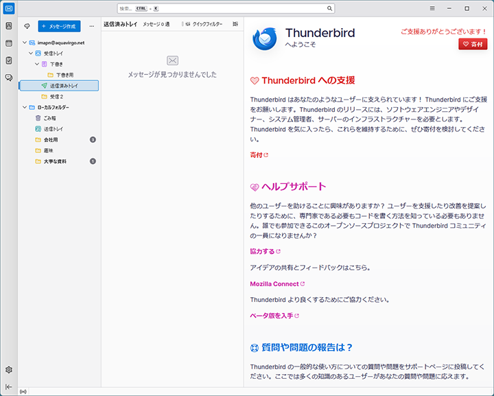
Task: Open the 協力する link
Action: 265,251
